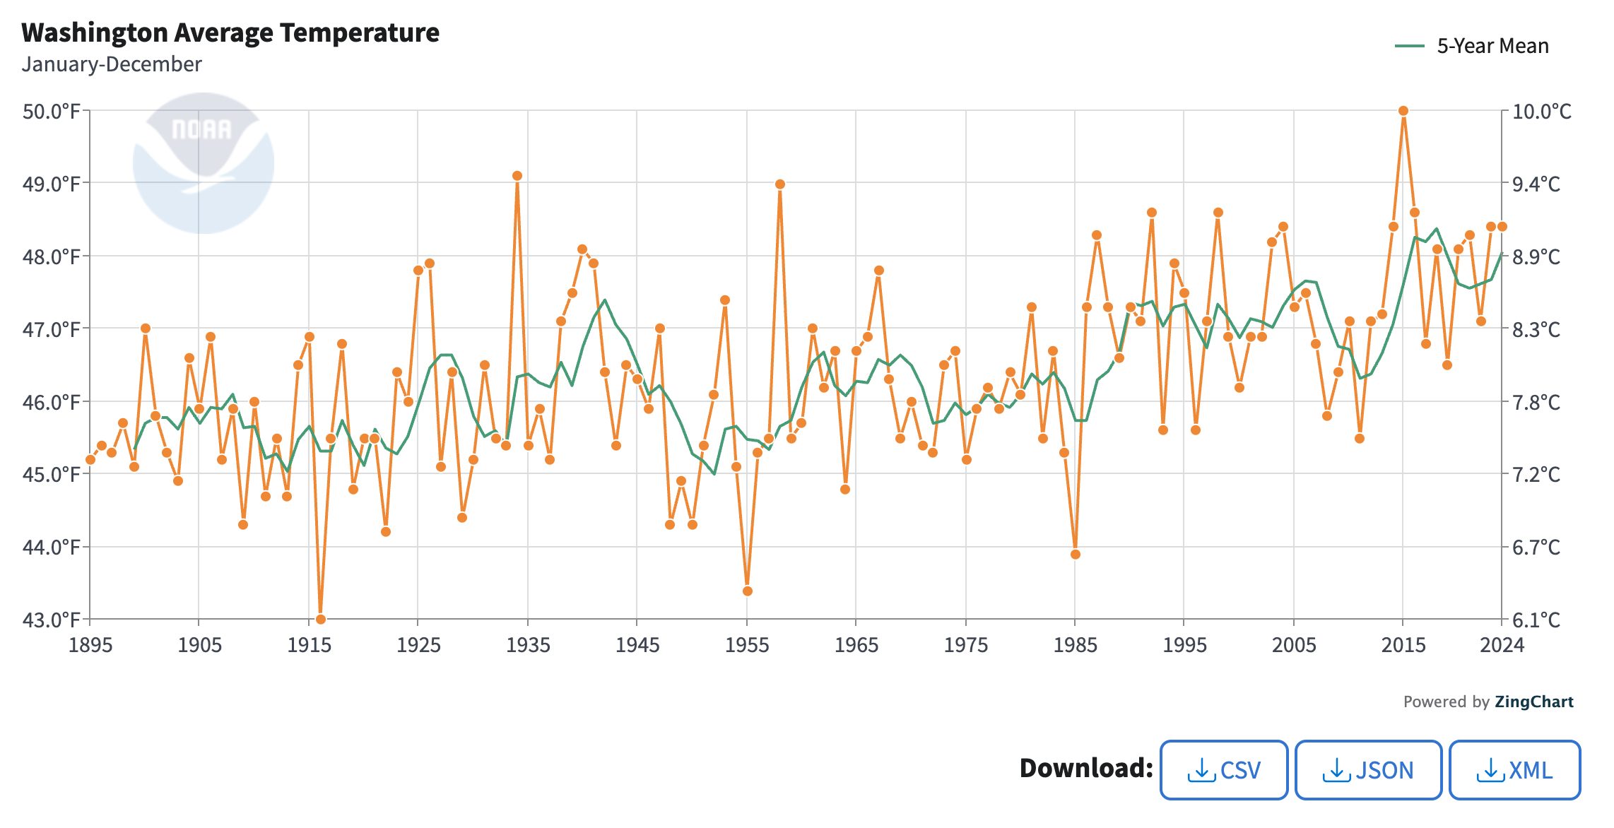Viewport: 1614px width, 828px height.
Task: Click the 10.0°C right-axis label
Action: tap(1541, 112)
